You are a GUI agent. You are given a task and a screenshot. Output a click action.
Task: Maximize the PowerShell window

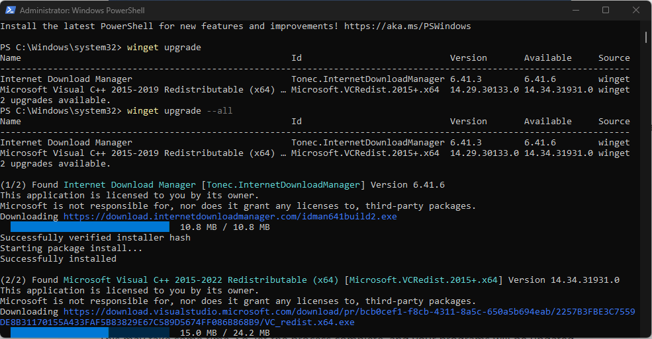(x=606, y=10)
